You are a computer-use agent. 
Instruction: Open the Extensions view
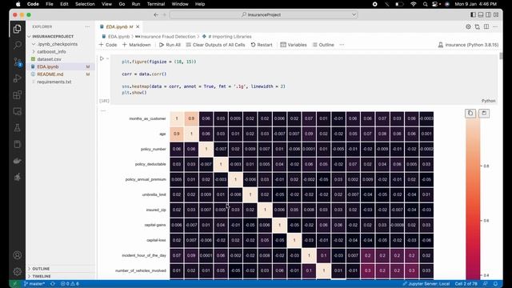(18, 95)
